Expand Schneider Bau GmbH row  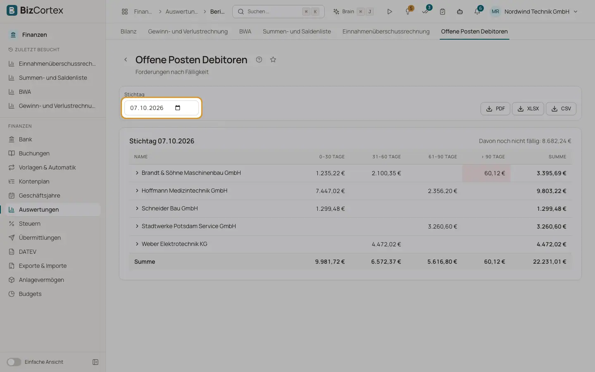coord(137,208)
